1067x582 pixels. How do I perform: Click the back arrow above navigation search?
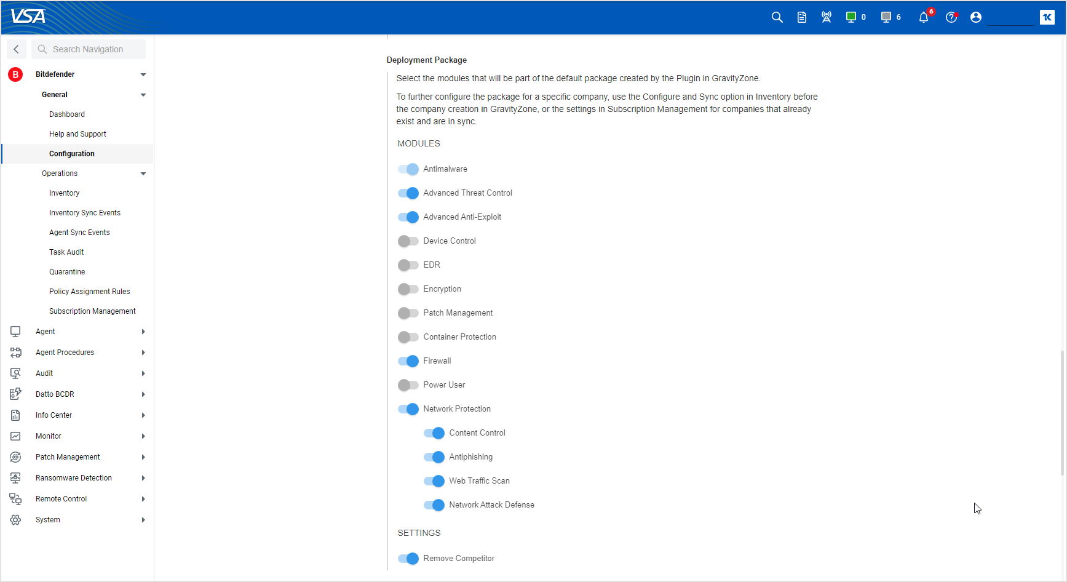tap(16, 49)
